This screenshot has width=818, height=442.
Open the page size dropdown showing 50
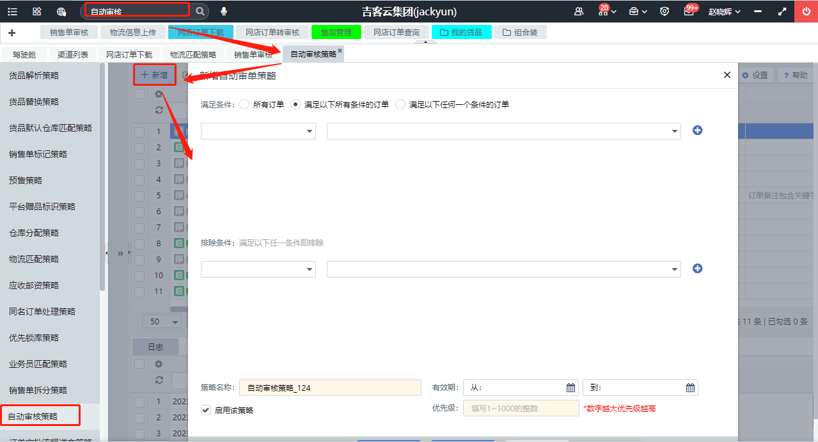[162, 321]
